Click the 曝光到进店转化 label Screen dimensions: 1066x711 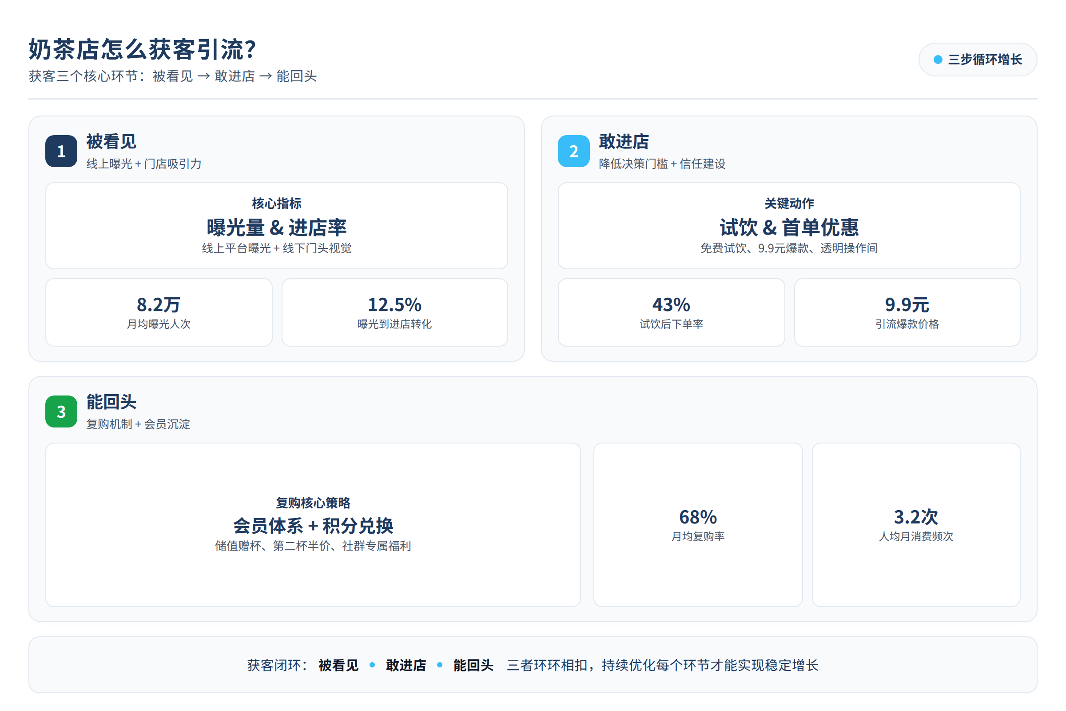pos(395,324)
